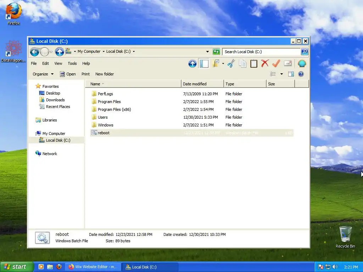Click the greyed Forward navigation button
Image resolution: width=363 pixels, height=272 pixels.
[44, 52]
